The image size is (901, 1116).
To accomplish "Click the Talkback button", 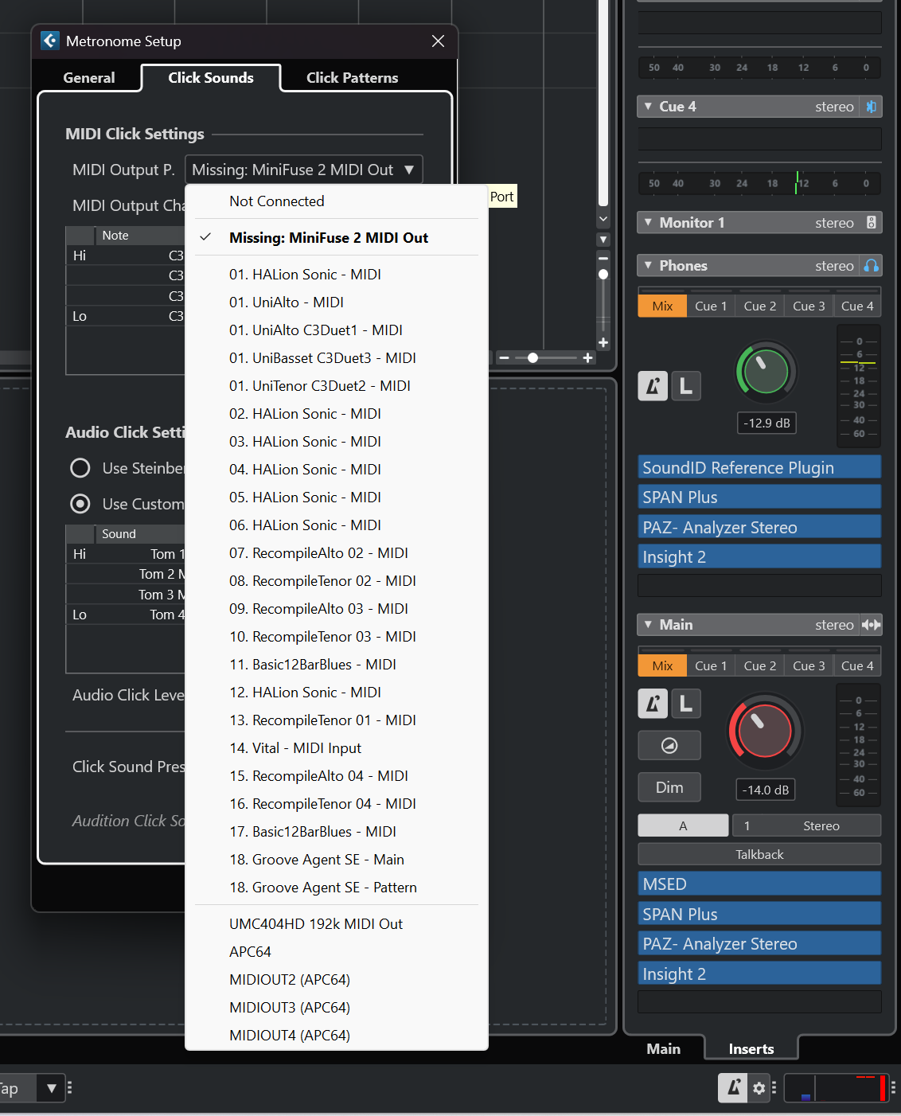I will pyautogui.click(x=759, y=854).
